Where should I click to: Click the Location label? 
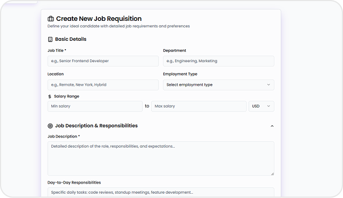click(56, 74)
